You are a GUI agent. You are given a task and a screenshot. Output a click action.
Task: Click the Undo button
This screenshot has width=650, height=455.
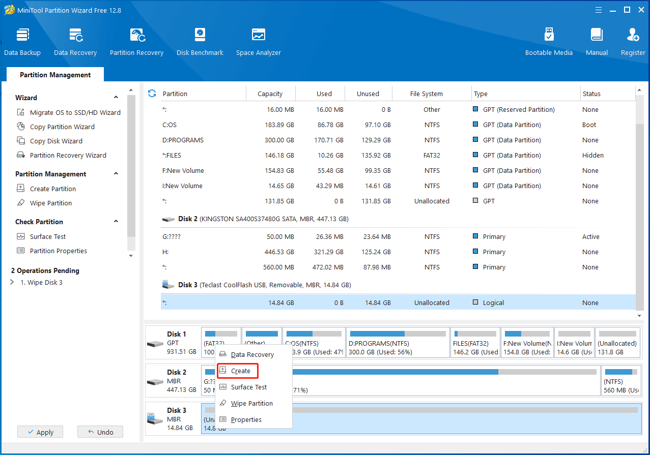(100, 432)
